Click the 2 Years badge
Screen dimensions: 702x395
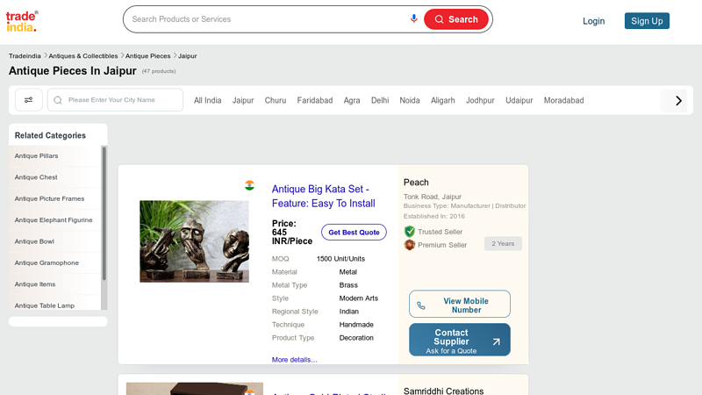click(503, 244)
